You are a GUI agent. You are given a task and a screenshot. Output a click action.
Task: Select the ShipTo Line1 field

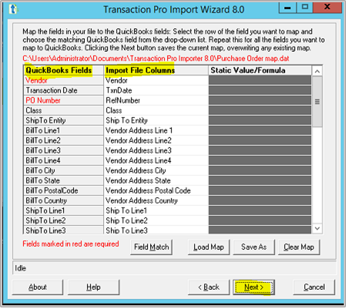tap(63, 211)
